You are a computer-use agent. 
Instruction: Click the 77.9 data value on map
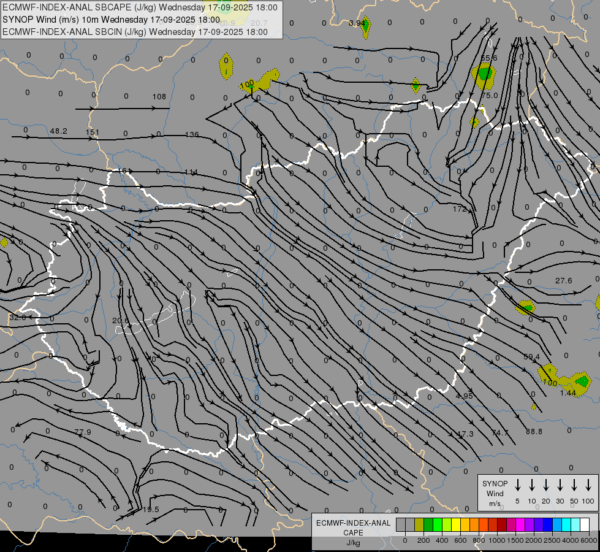pyautogui.click(x=83, y=432)
